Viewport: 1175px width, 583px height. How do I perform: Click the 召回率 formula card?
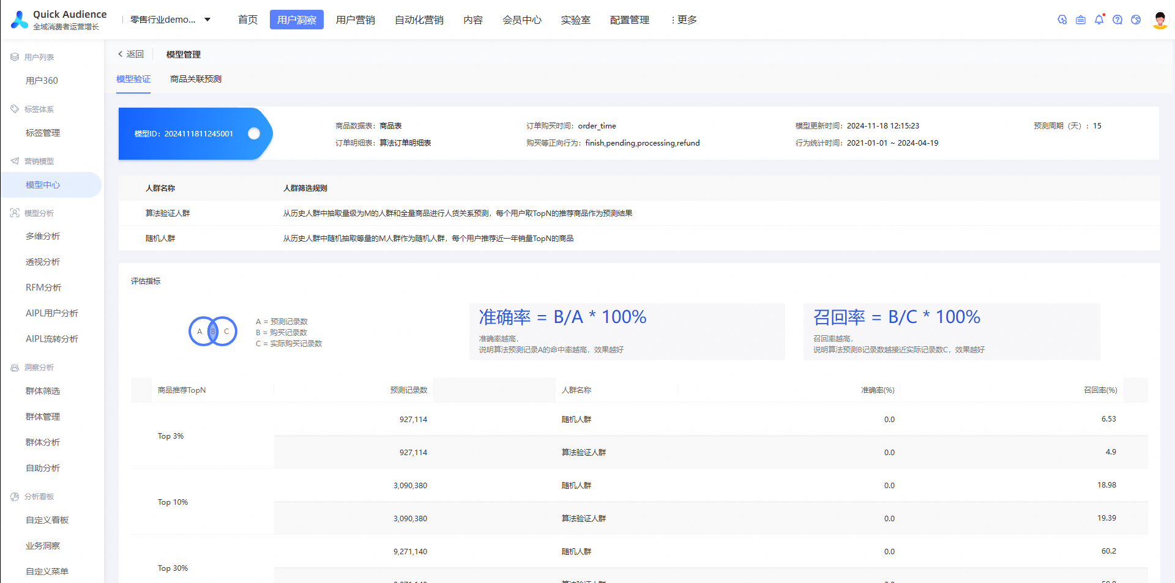click(952, 332)
